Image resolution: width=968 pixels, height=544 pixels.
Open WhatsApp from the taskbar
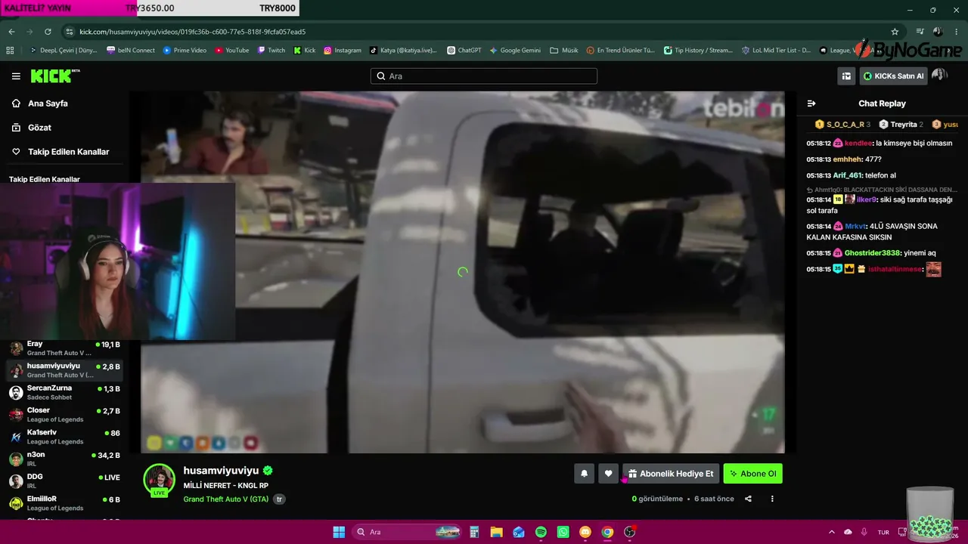click(563, 532)
